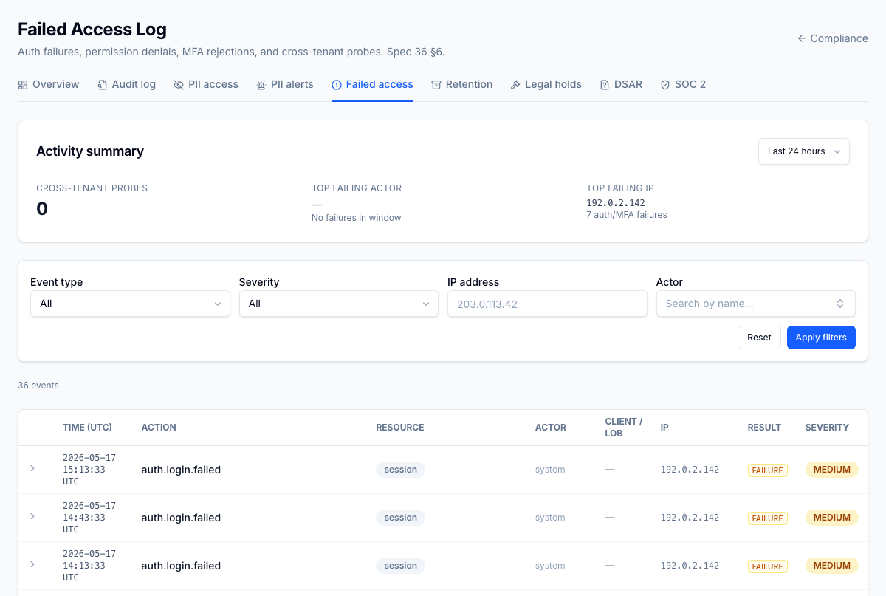Click IP 192.0.2.142 in the 14:43:33 row
Screen dimensions: 886x596
(690, 518)
